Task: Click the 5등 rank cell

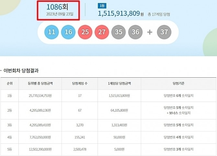Action: (x=9, y=149)
